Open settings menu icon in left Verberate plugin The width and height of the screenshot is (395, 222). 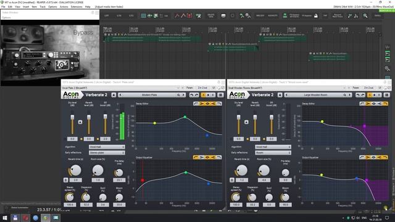tap(220, 95)
